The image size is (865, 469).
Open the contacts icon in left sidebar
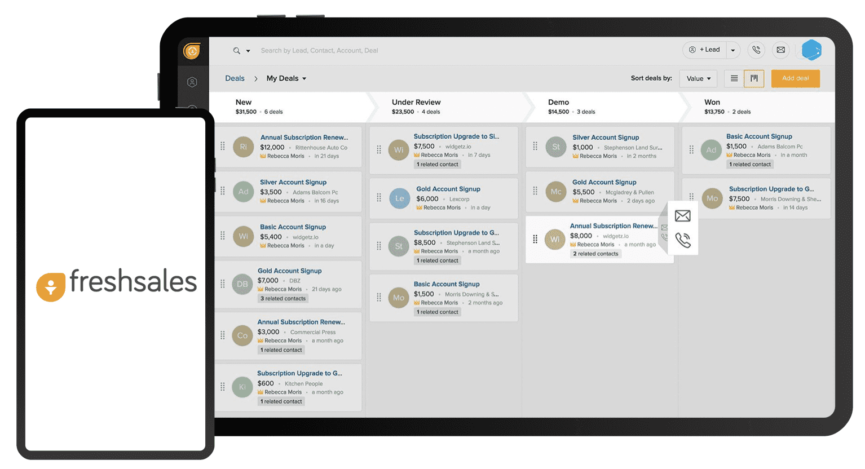[x=192, y=82]
